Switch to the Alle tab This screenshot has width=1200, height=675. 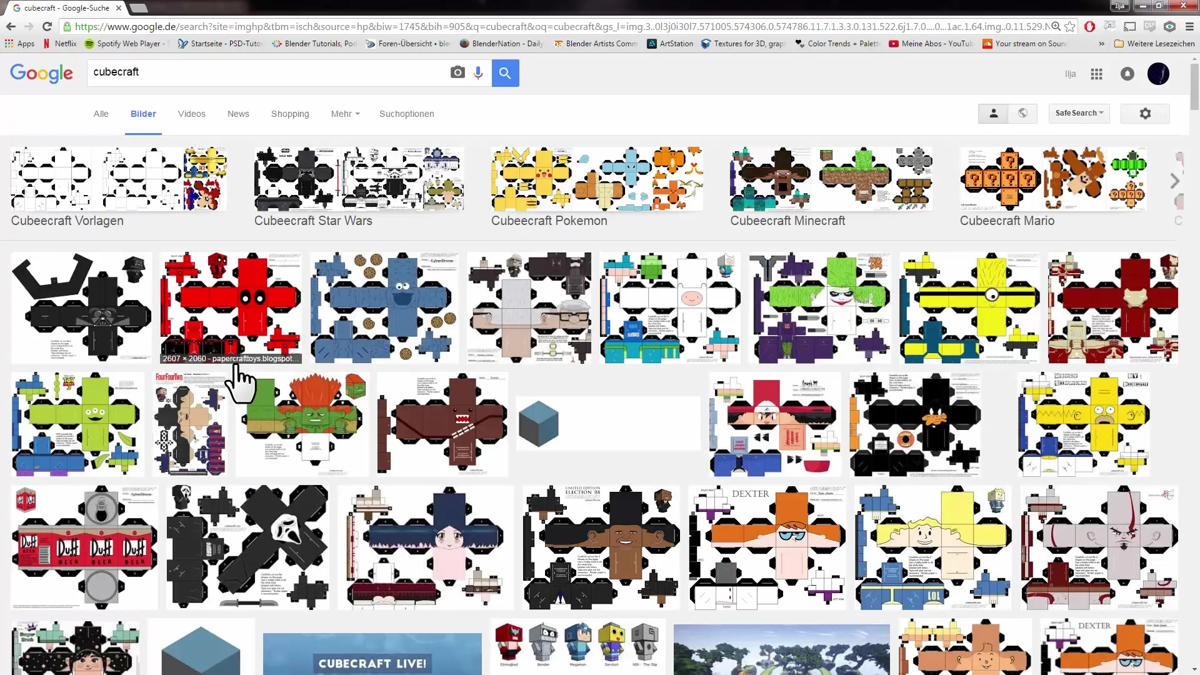point(101,114)
